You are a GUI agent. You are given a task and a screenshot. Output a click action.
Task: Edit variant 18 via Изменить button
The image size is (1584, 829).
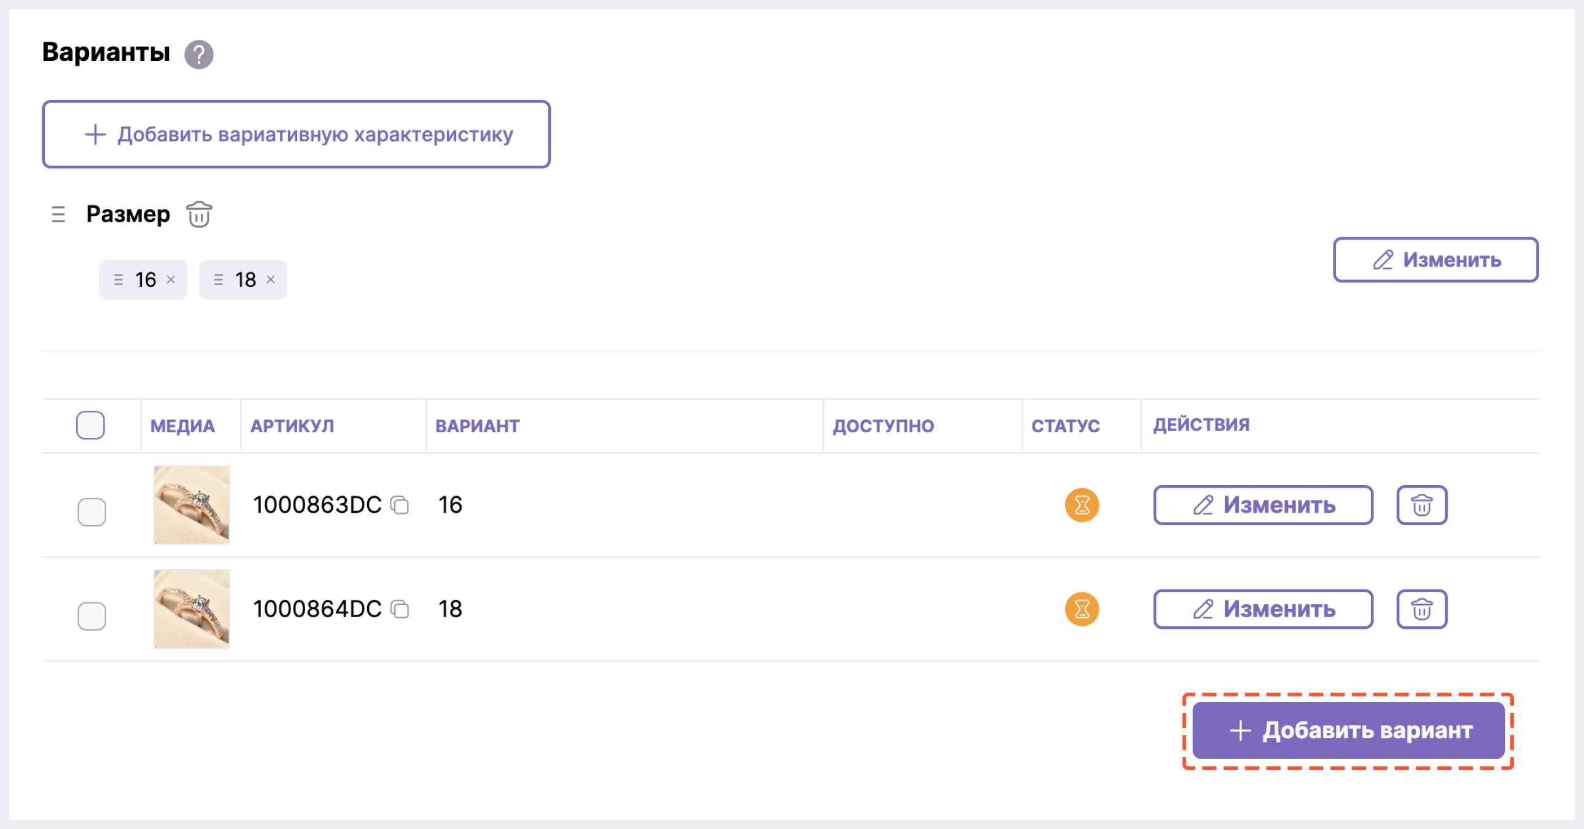click(x=1263, y=609)
